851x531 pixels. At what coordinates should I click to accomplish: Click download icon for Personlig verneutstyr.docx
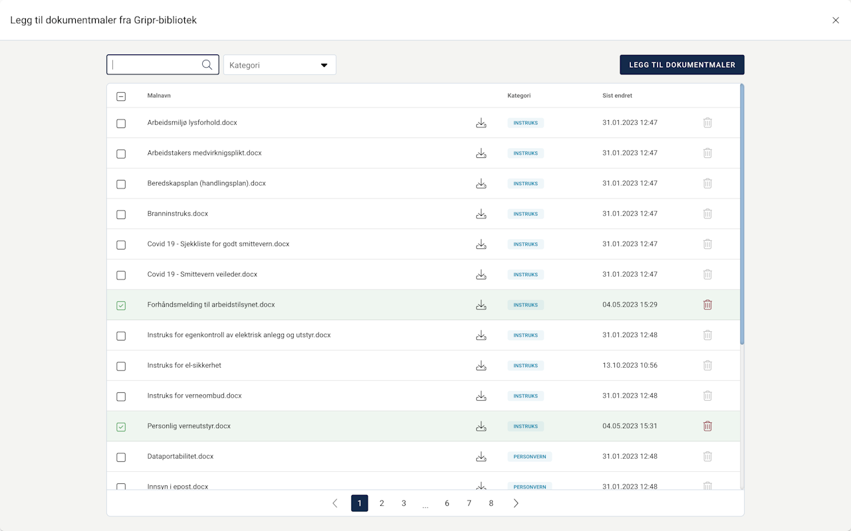click(481, 426)
